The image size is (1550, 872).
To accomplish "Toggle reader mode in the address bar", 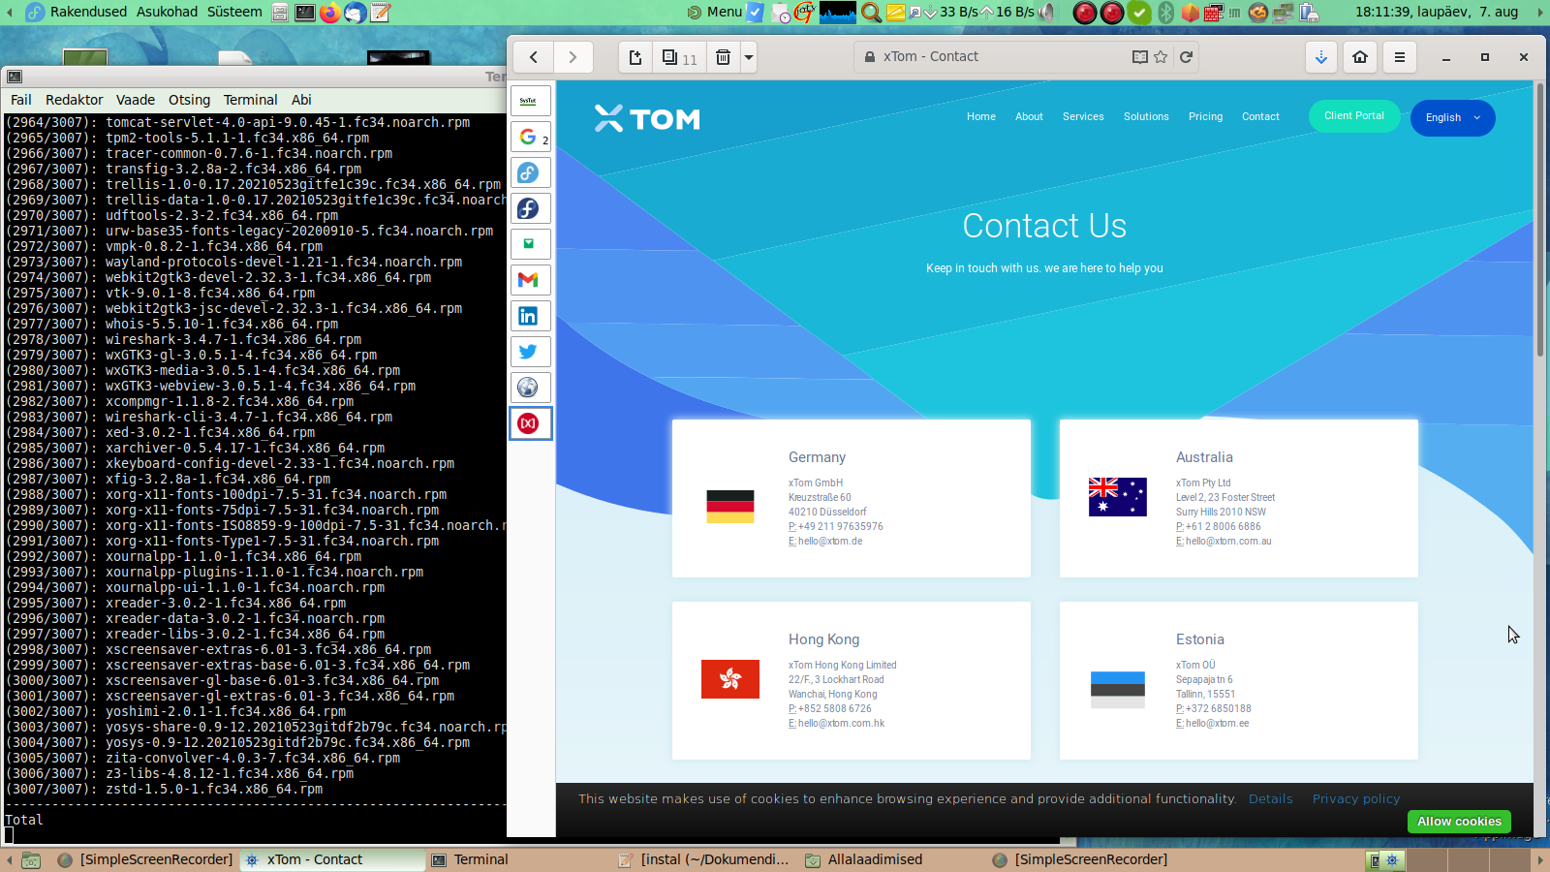I will [x=1140, y=57].
